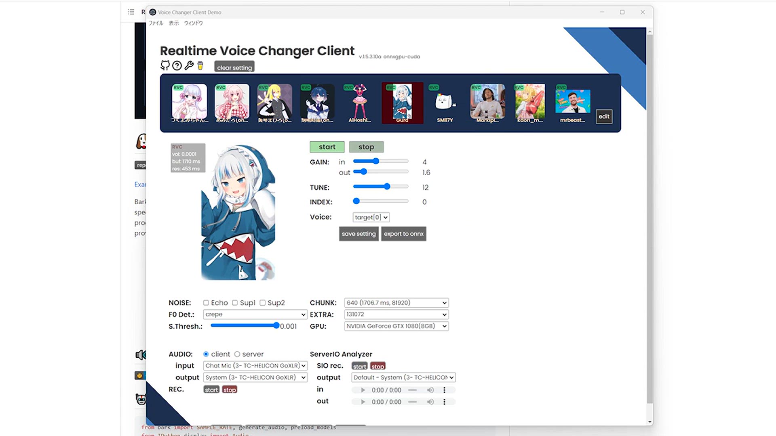The height and width of the screenshot is (436, 776).
Task: Select the SMii7Y voice model
Action: pyautogui.click(x=445, y=103)
